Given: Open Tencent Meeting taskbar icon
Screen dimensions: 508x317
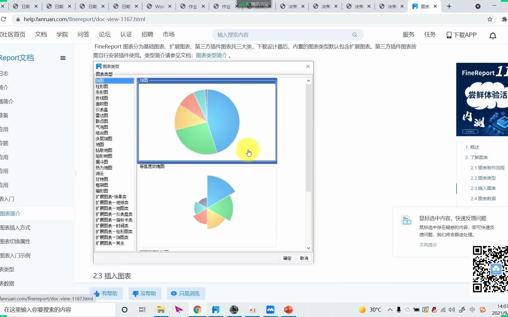Looking at the screenshot, I should (x=270, y=310).
